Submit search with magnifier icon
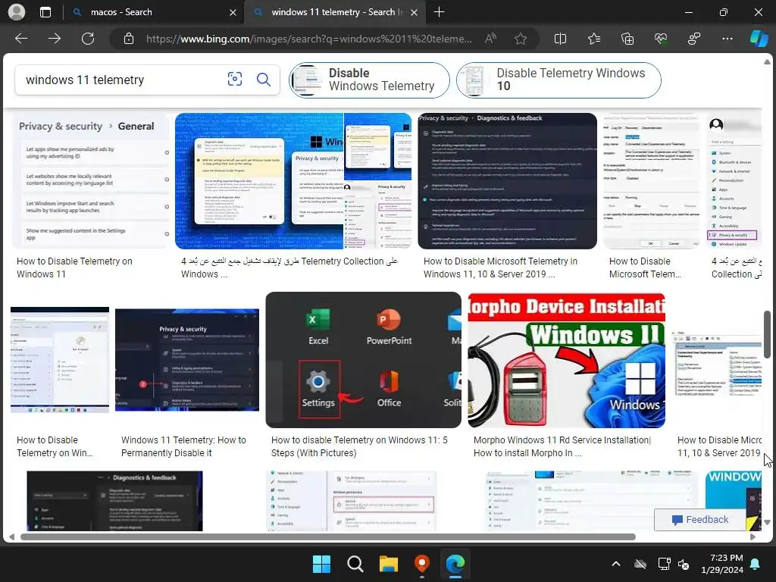The width and height of the screenshot is (776, 582). coord(263,79)
